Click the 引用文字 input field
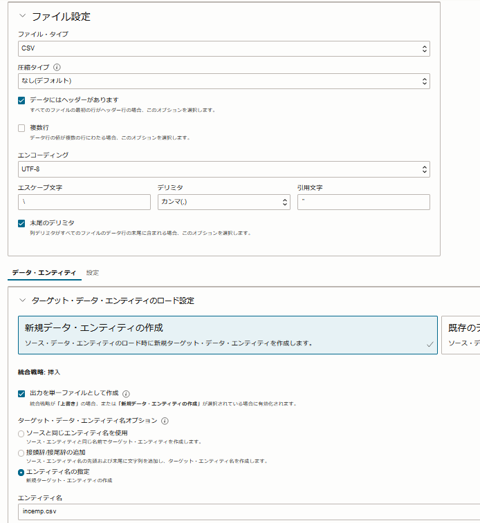Viewport: 480px width, 523px height. (364, 202)
